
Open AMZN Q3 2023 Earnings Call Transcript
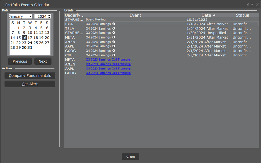pos(109,64)
